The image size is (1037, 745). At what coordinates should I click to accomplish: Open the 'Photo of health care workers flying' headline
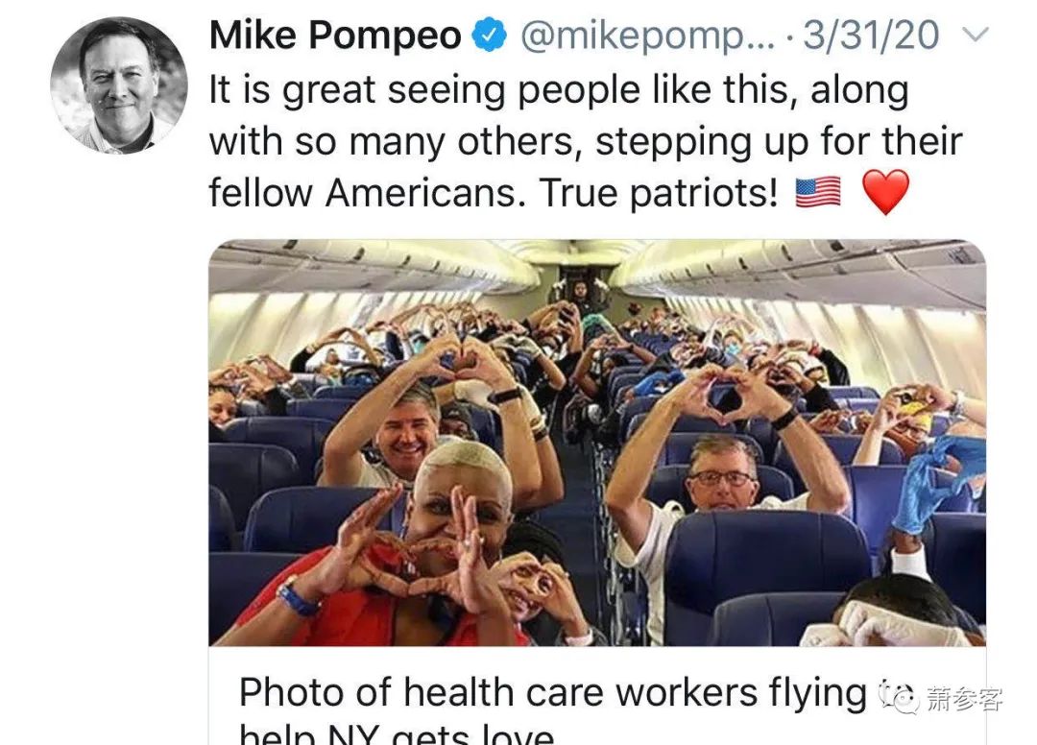pyautogui.click(x=553, y=693)
